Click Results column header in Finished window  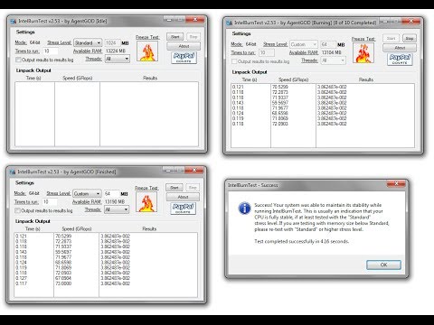[149, 228]
